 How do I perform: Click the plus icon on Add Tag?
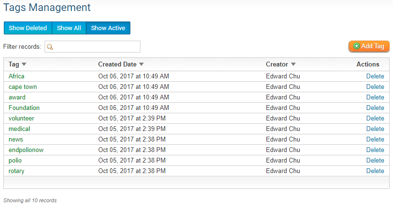(357, 46)
